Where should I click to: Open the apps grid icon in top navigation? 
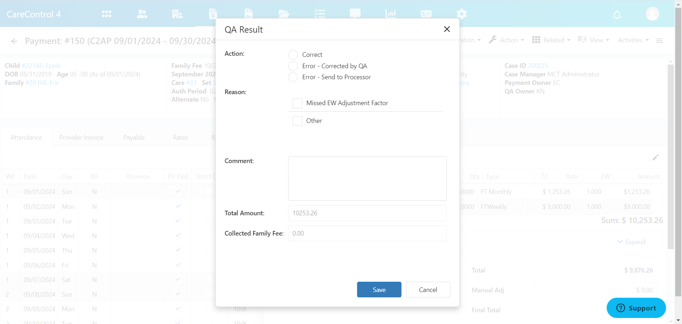pos(106,14)
